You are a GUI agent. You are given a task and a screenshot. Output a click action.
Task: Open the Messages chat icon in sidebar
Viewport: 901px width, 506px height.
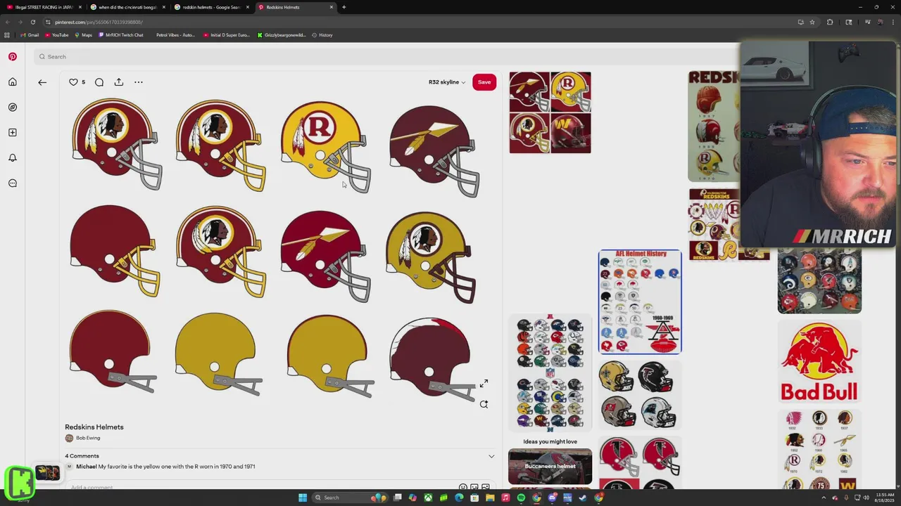pos(13,183)
